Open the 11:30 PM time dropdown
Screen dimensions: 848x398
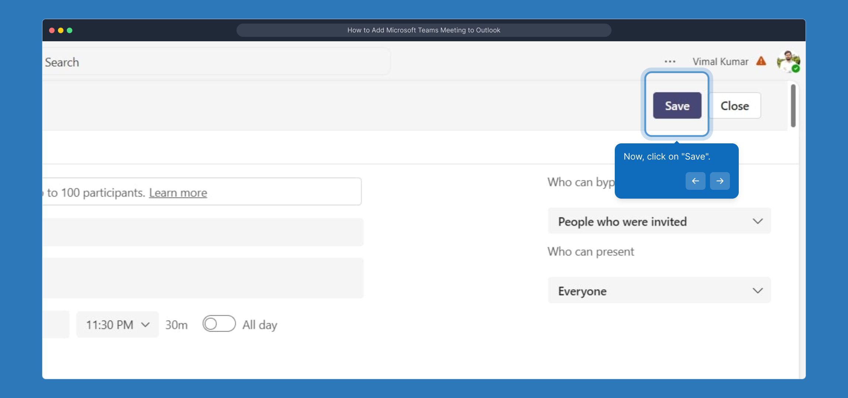click(117, 325)
